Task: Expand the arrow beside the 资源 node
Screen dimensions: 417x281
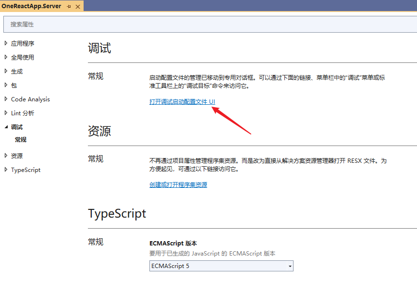Action: click(x=6, y=156)
